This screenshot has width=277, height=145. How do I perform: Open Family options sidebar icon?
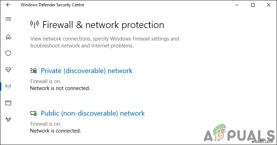click(8, 119)
